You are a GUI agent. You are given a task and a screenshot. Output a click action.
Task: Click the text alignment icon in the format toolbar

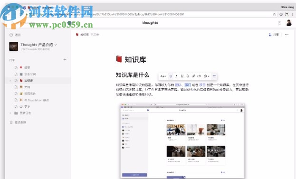pos(214,76)
